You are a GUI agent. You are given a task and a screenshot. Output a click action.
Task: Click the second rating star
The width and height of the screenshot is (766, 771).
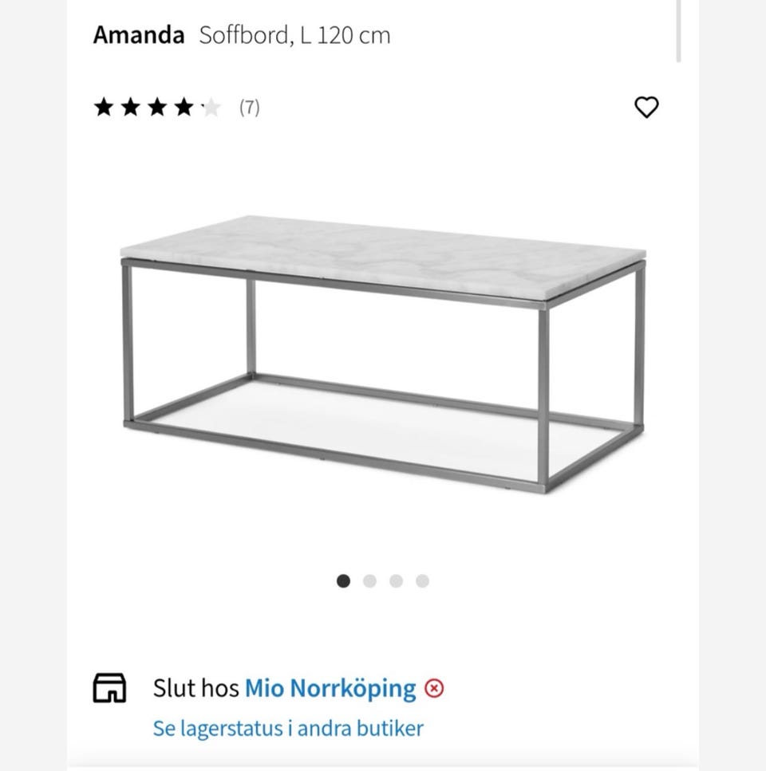[x=130, y=107]
